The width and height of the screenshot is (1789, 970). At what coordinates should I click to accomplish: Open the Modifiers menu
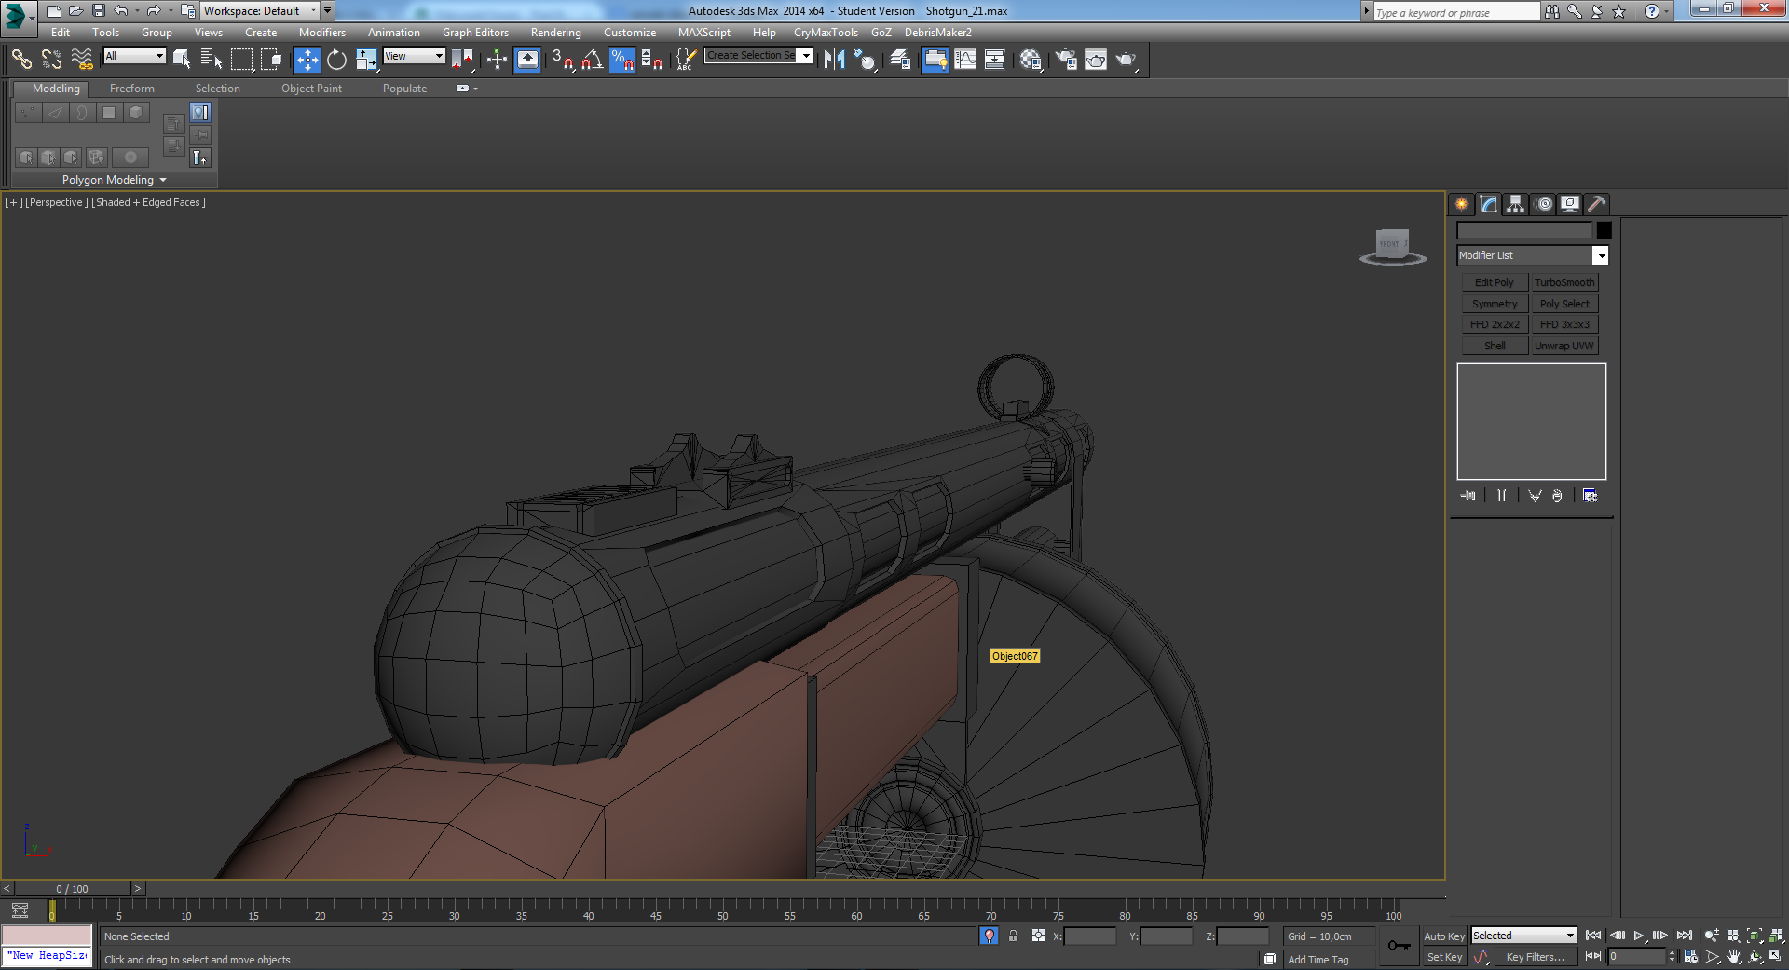(322, 33)
